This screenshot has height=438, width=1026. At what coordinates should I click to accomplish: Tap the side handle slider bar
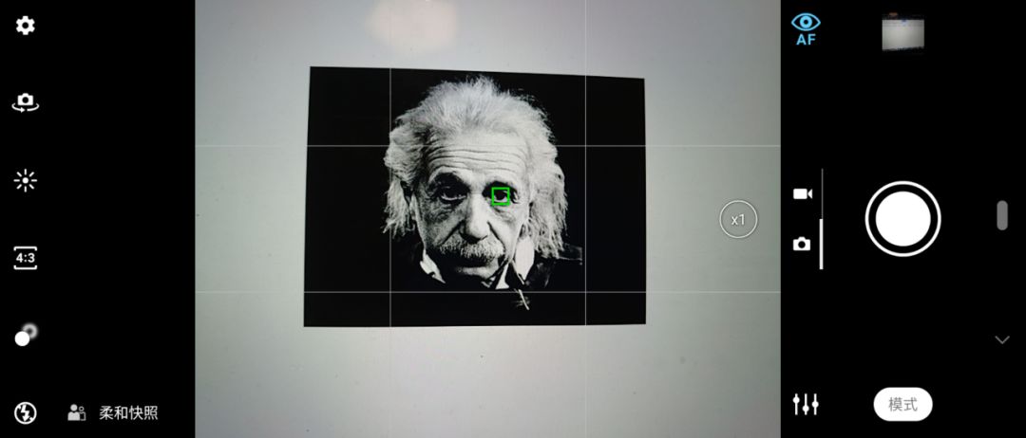coord(1002,215)
